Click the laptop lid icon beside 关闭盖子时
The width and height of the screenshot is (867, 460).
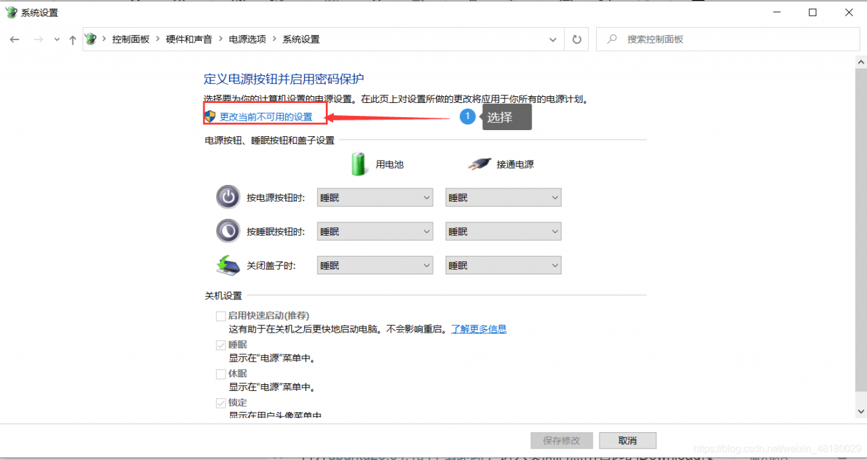pyautogui.click(x=228, y=265)
